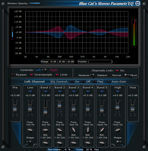148x151 pixels.
Task: Click the Blue Cat paw logo icon
Action: point(138,3)
